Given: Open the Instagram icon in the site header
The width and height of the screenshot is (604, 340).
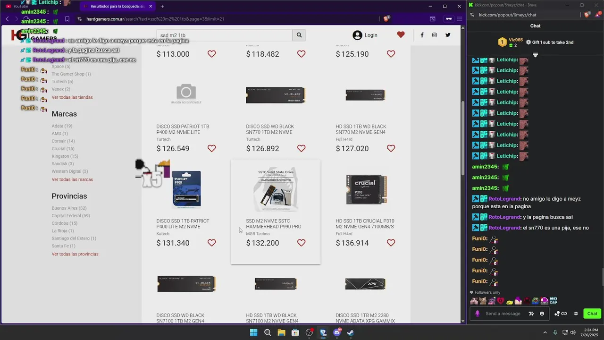Looking at the screenshot, I should click(435, 35).
